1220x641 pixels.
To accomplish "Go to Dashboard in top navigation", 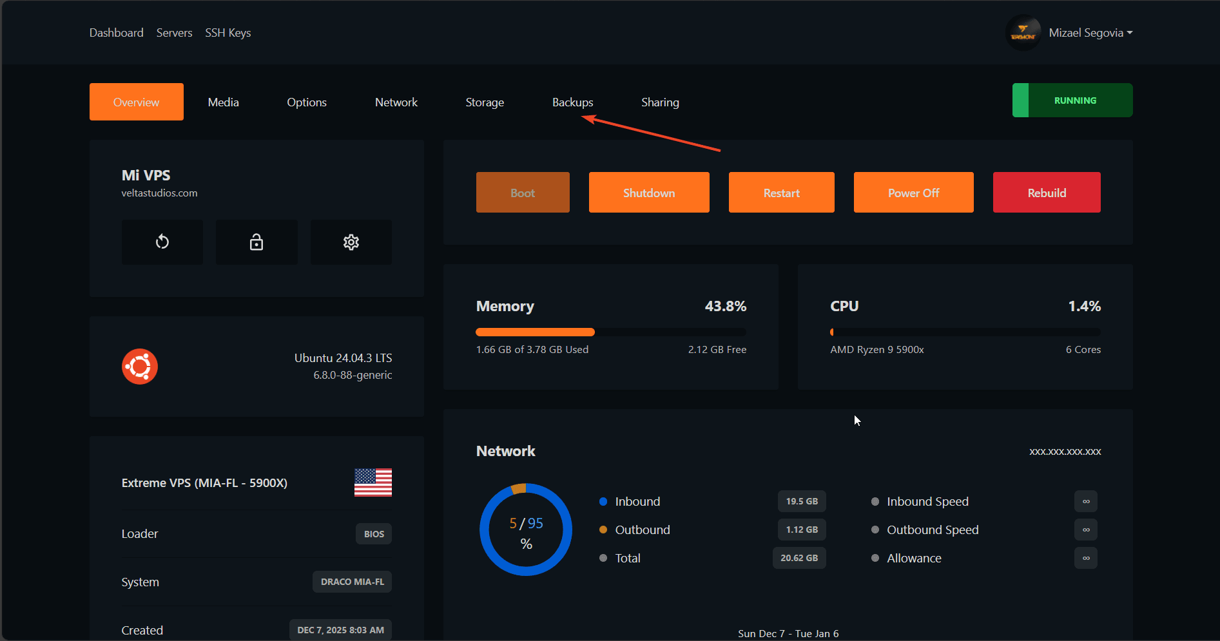I will (117, 33).
